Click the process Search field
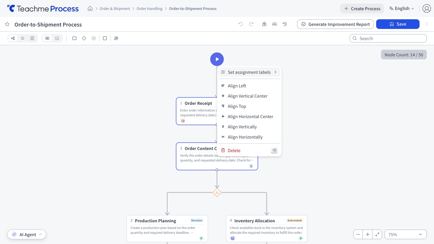 388,38
